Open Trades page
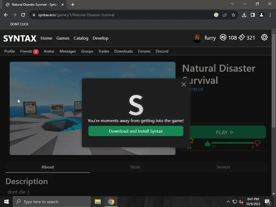 point(104,51)
